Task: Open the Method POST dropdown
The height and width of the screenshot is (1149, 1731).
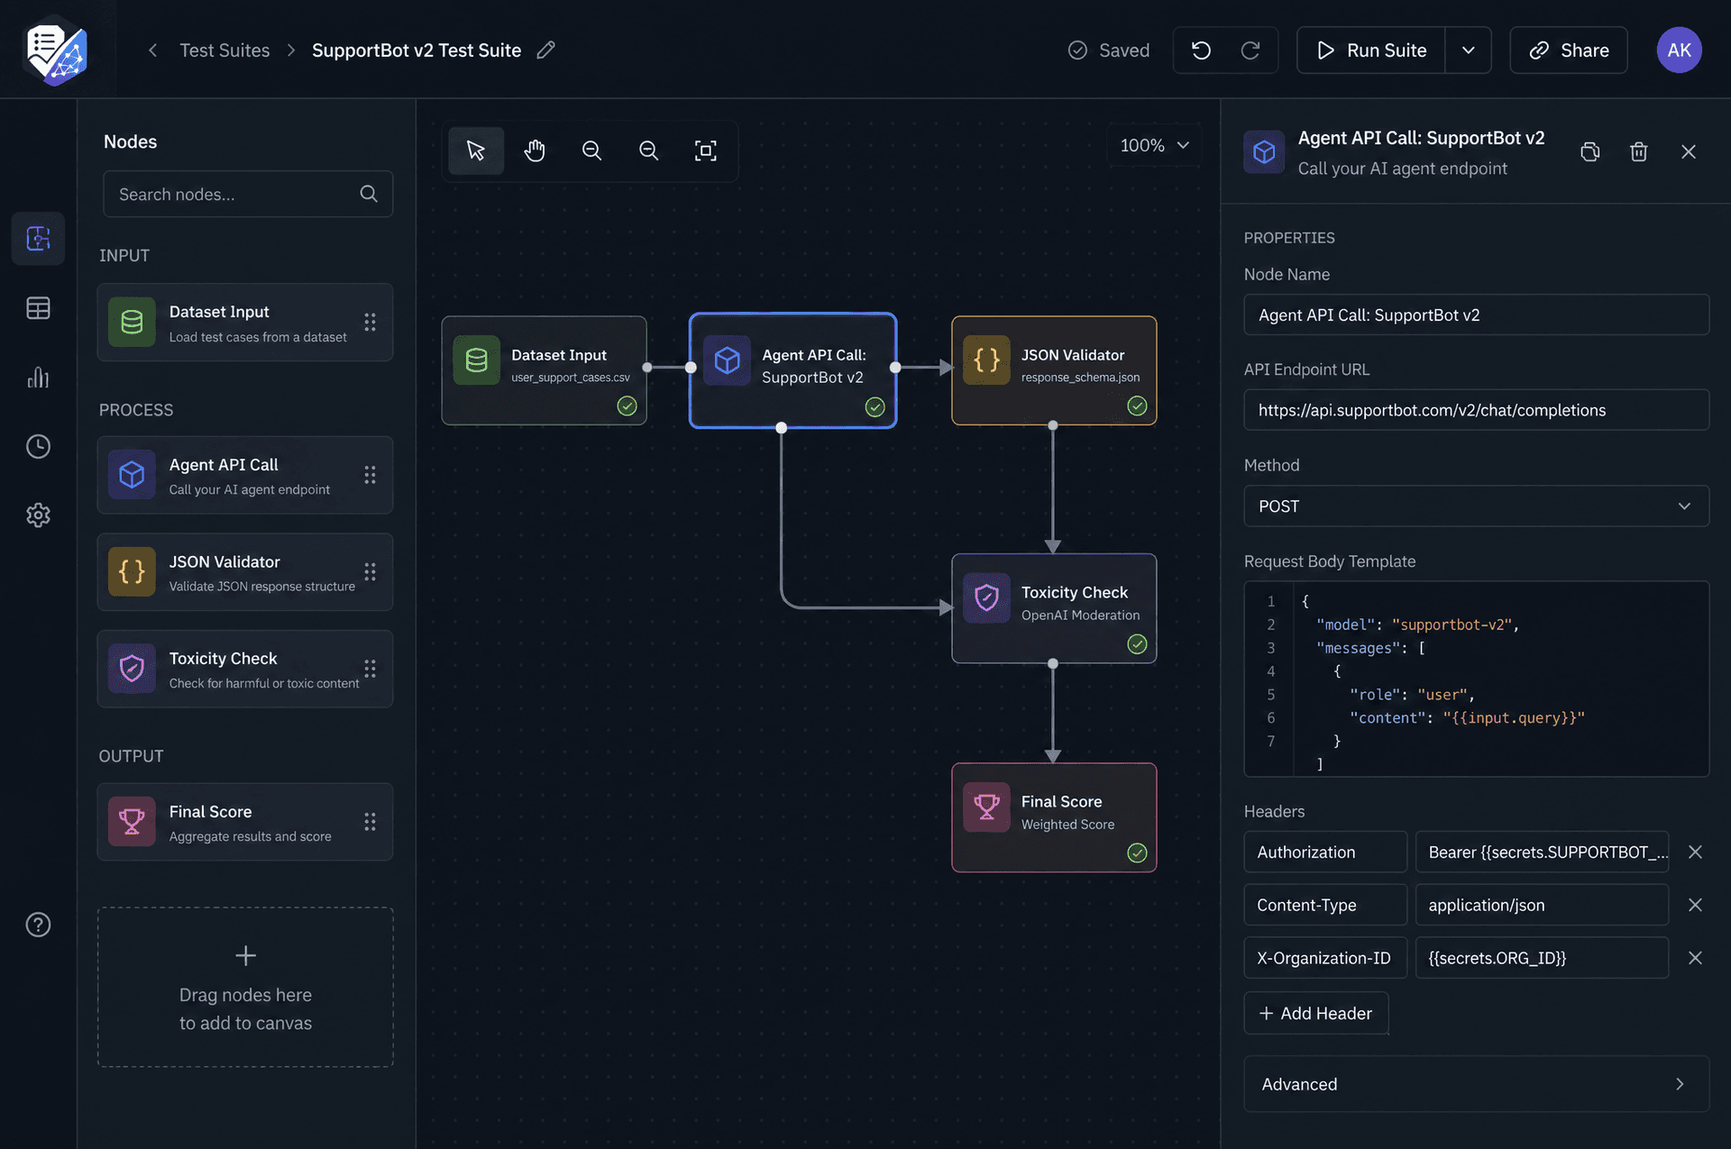Action: tap(1476, 506)
